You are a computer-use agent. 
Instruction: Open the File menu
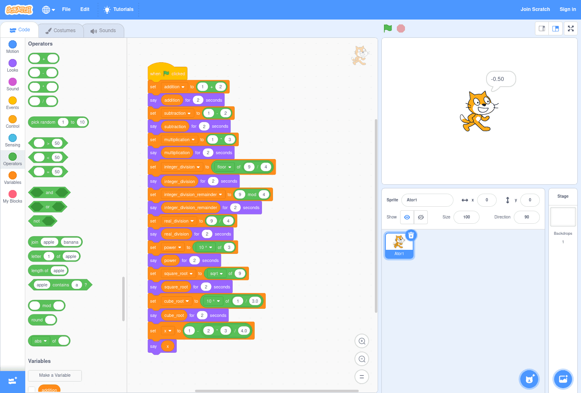tap(66, 9)
